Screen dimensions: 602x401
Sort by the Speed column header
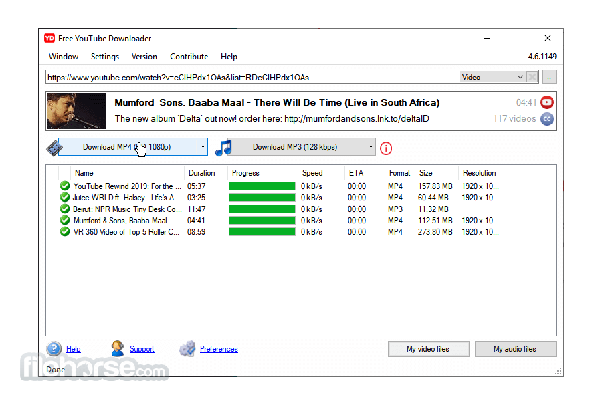(321, 173)
